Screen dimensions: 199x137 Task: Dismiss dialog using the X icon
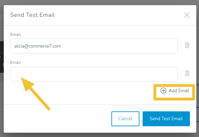pyautogui.click(x=187, y=15)
